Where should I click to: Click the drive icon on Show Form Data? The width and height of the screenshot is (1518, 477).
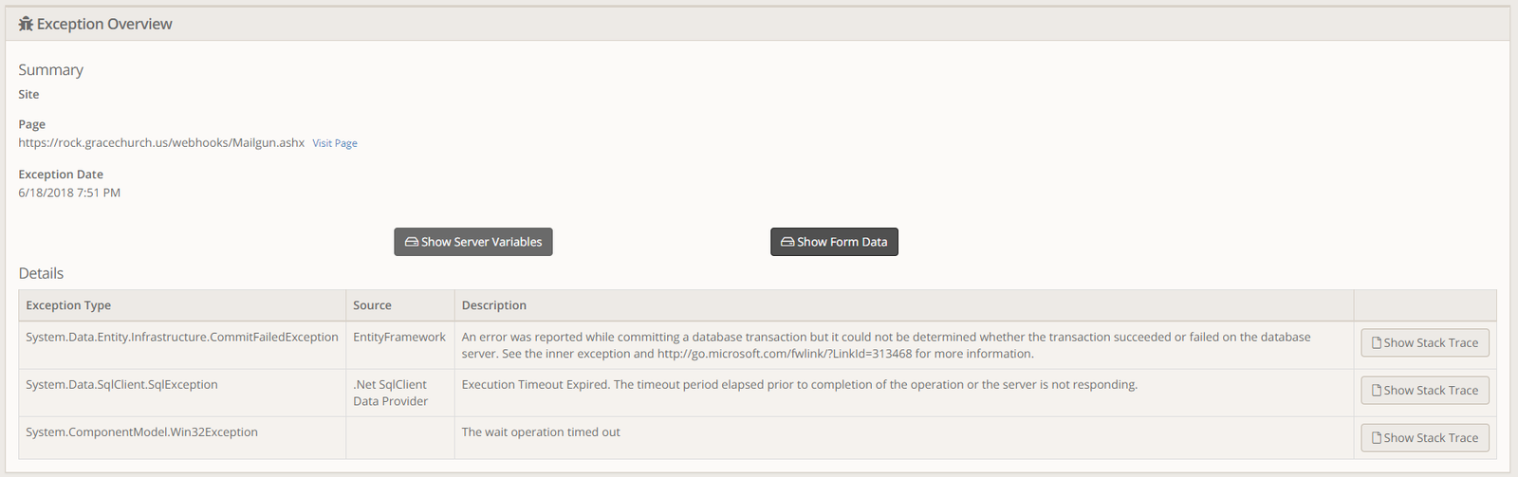tap(787, 242)
